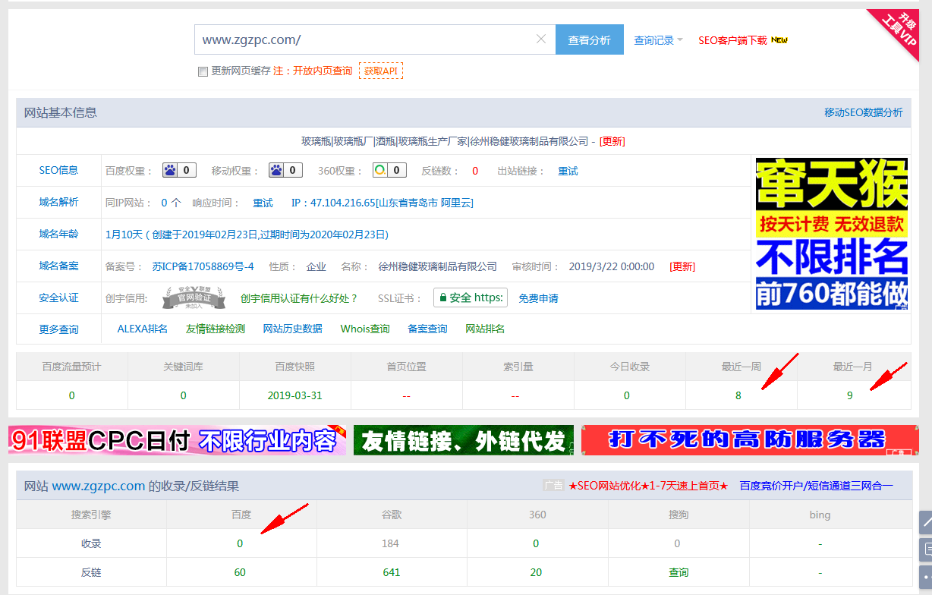Click the 91 alliance CPC ad banner
932x595 pixels.
click(x=177, y=440)
